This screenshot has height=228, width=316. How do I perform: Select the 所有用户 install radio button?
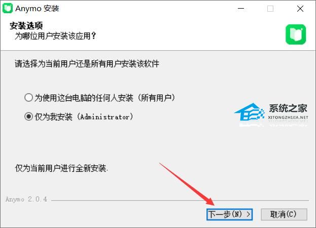(28, 98)
